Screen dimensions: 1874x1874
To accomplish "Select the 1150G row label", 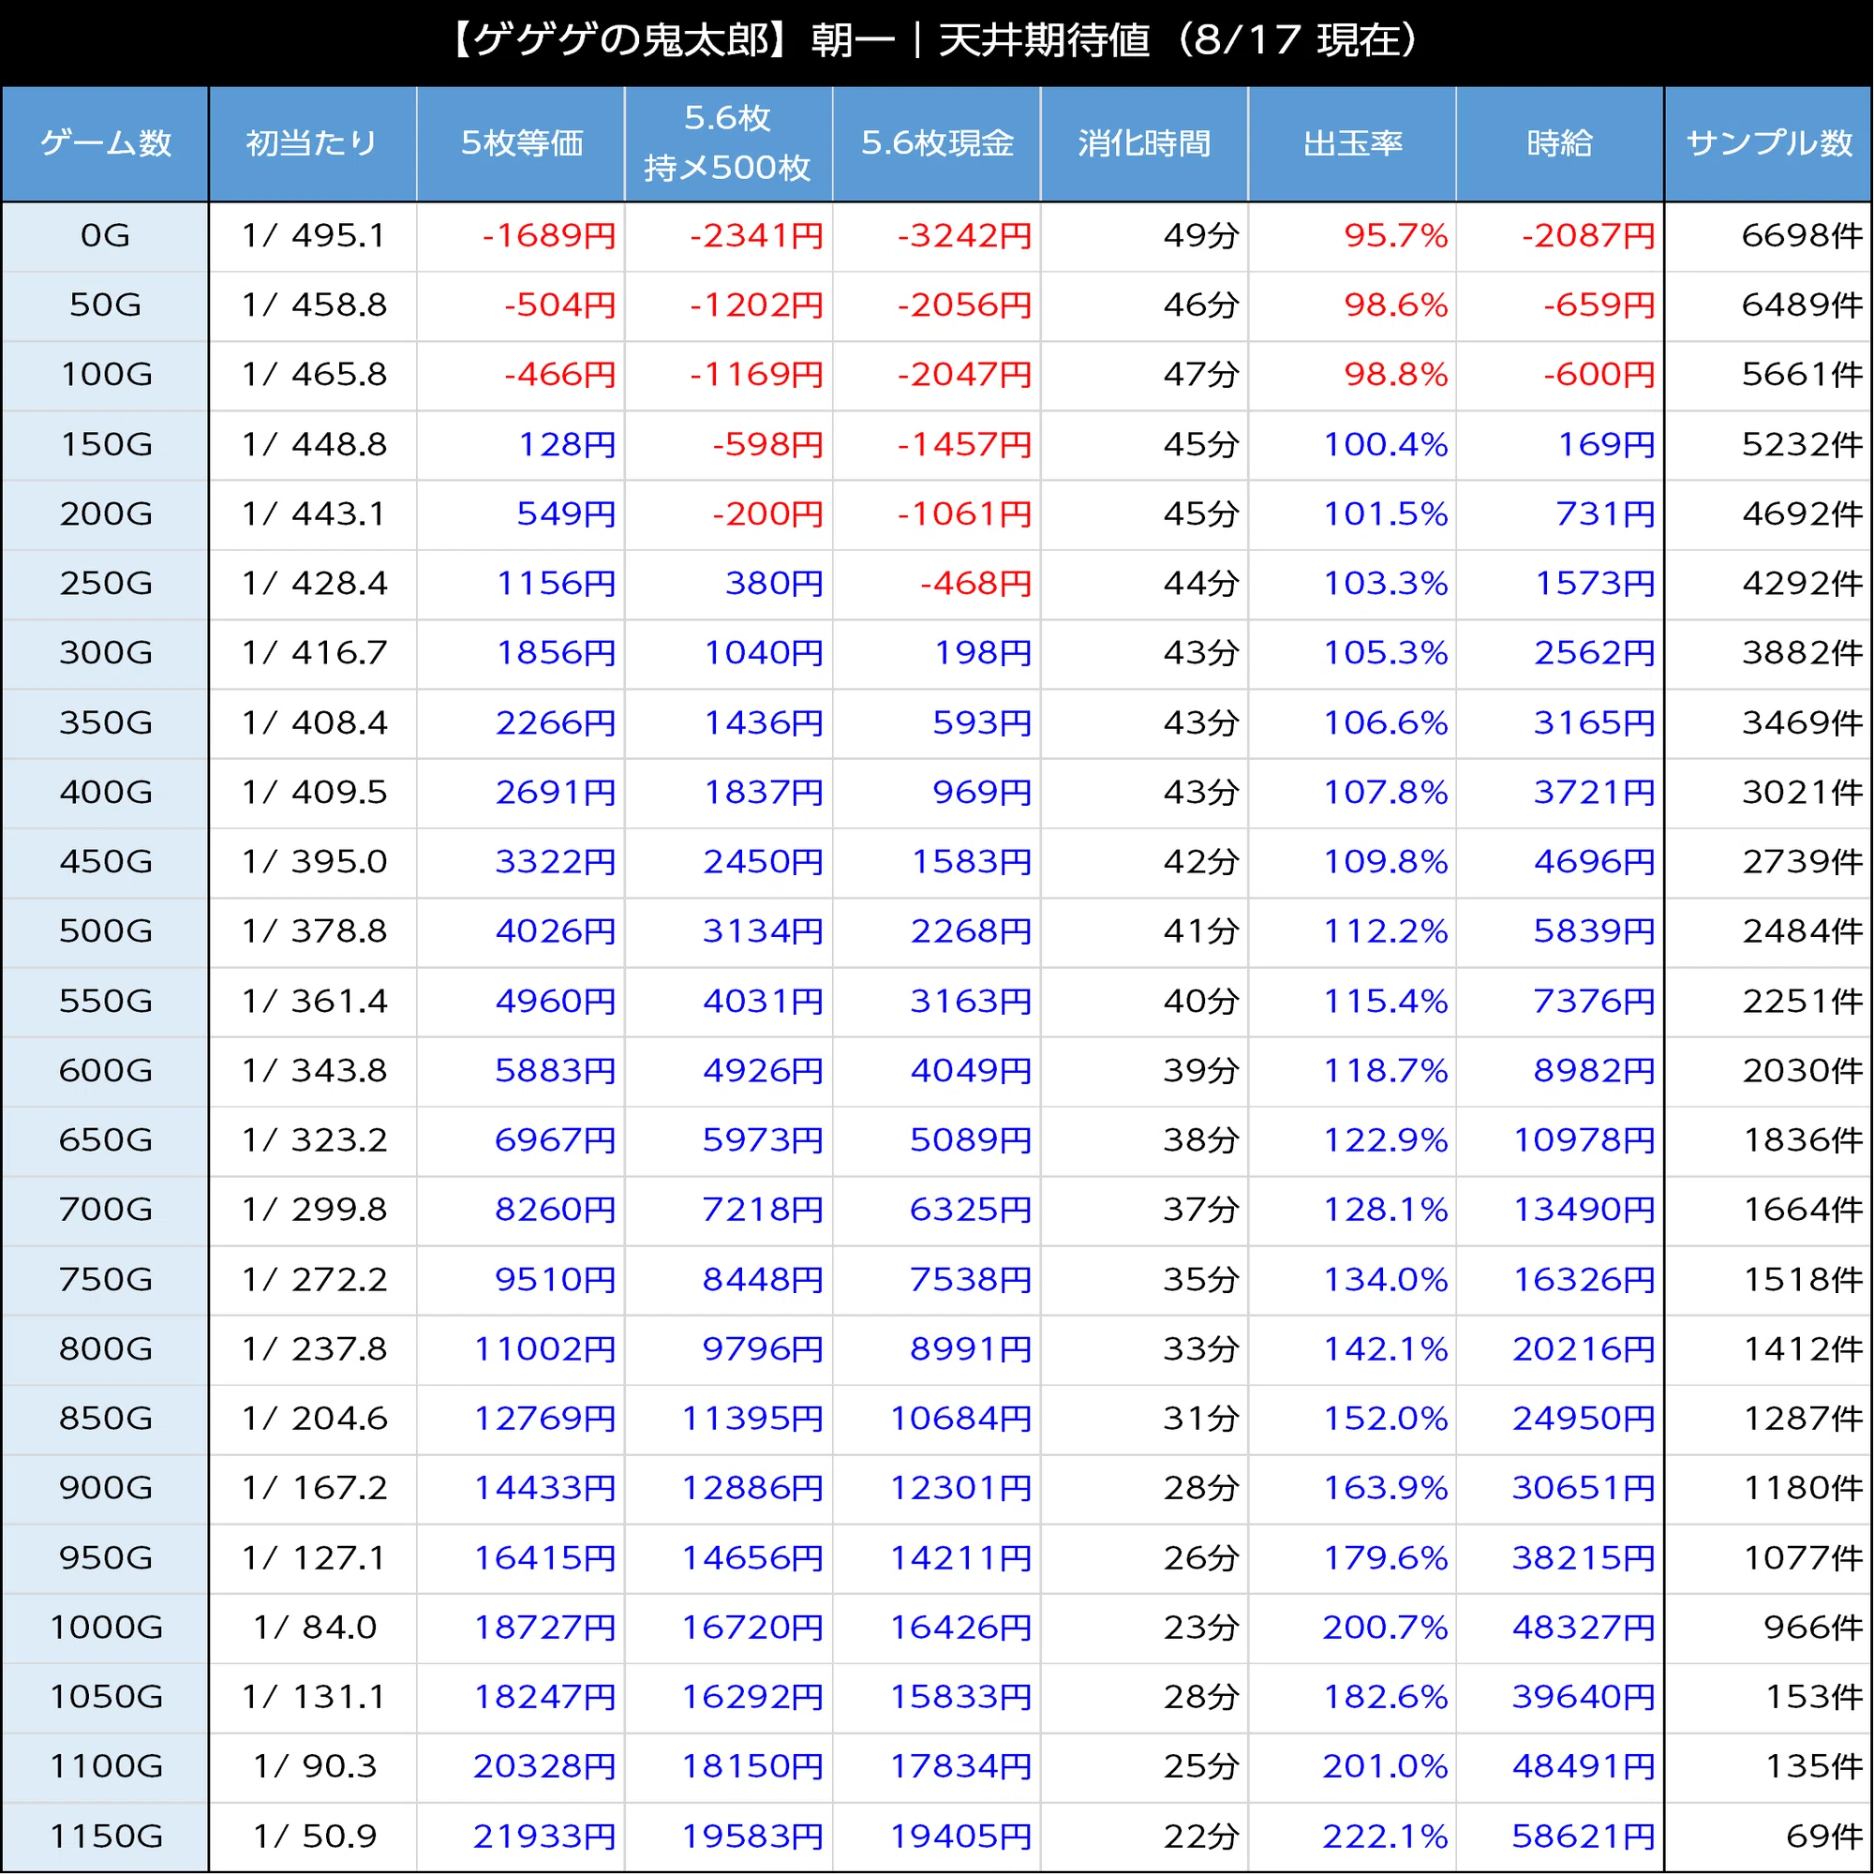I will point(105,1837).
